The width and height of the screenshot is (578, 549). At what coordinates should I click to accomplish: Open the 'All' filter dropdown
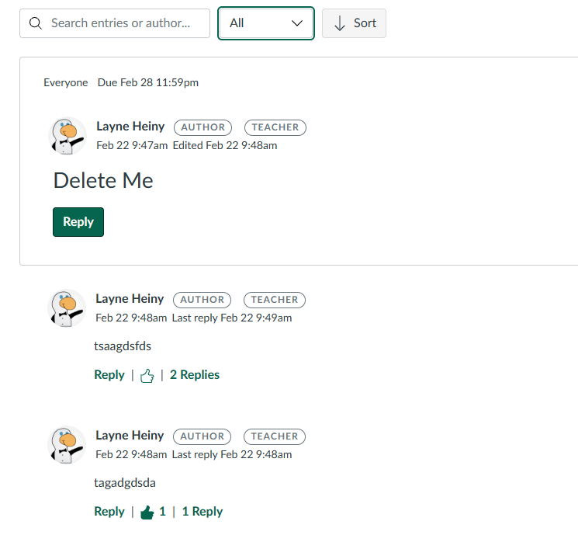pyautogui.click(x=266, y=23)
